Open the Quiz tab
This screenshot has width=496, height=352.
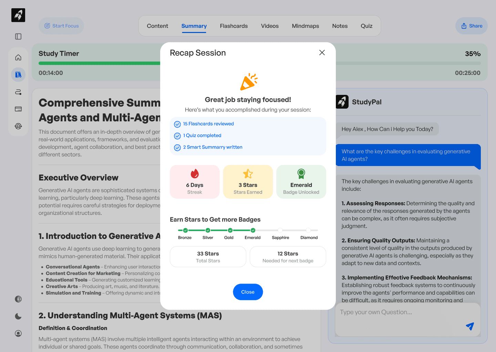pyautogui.click(x=366, y=26)
